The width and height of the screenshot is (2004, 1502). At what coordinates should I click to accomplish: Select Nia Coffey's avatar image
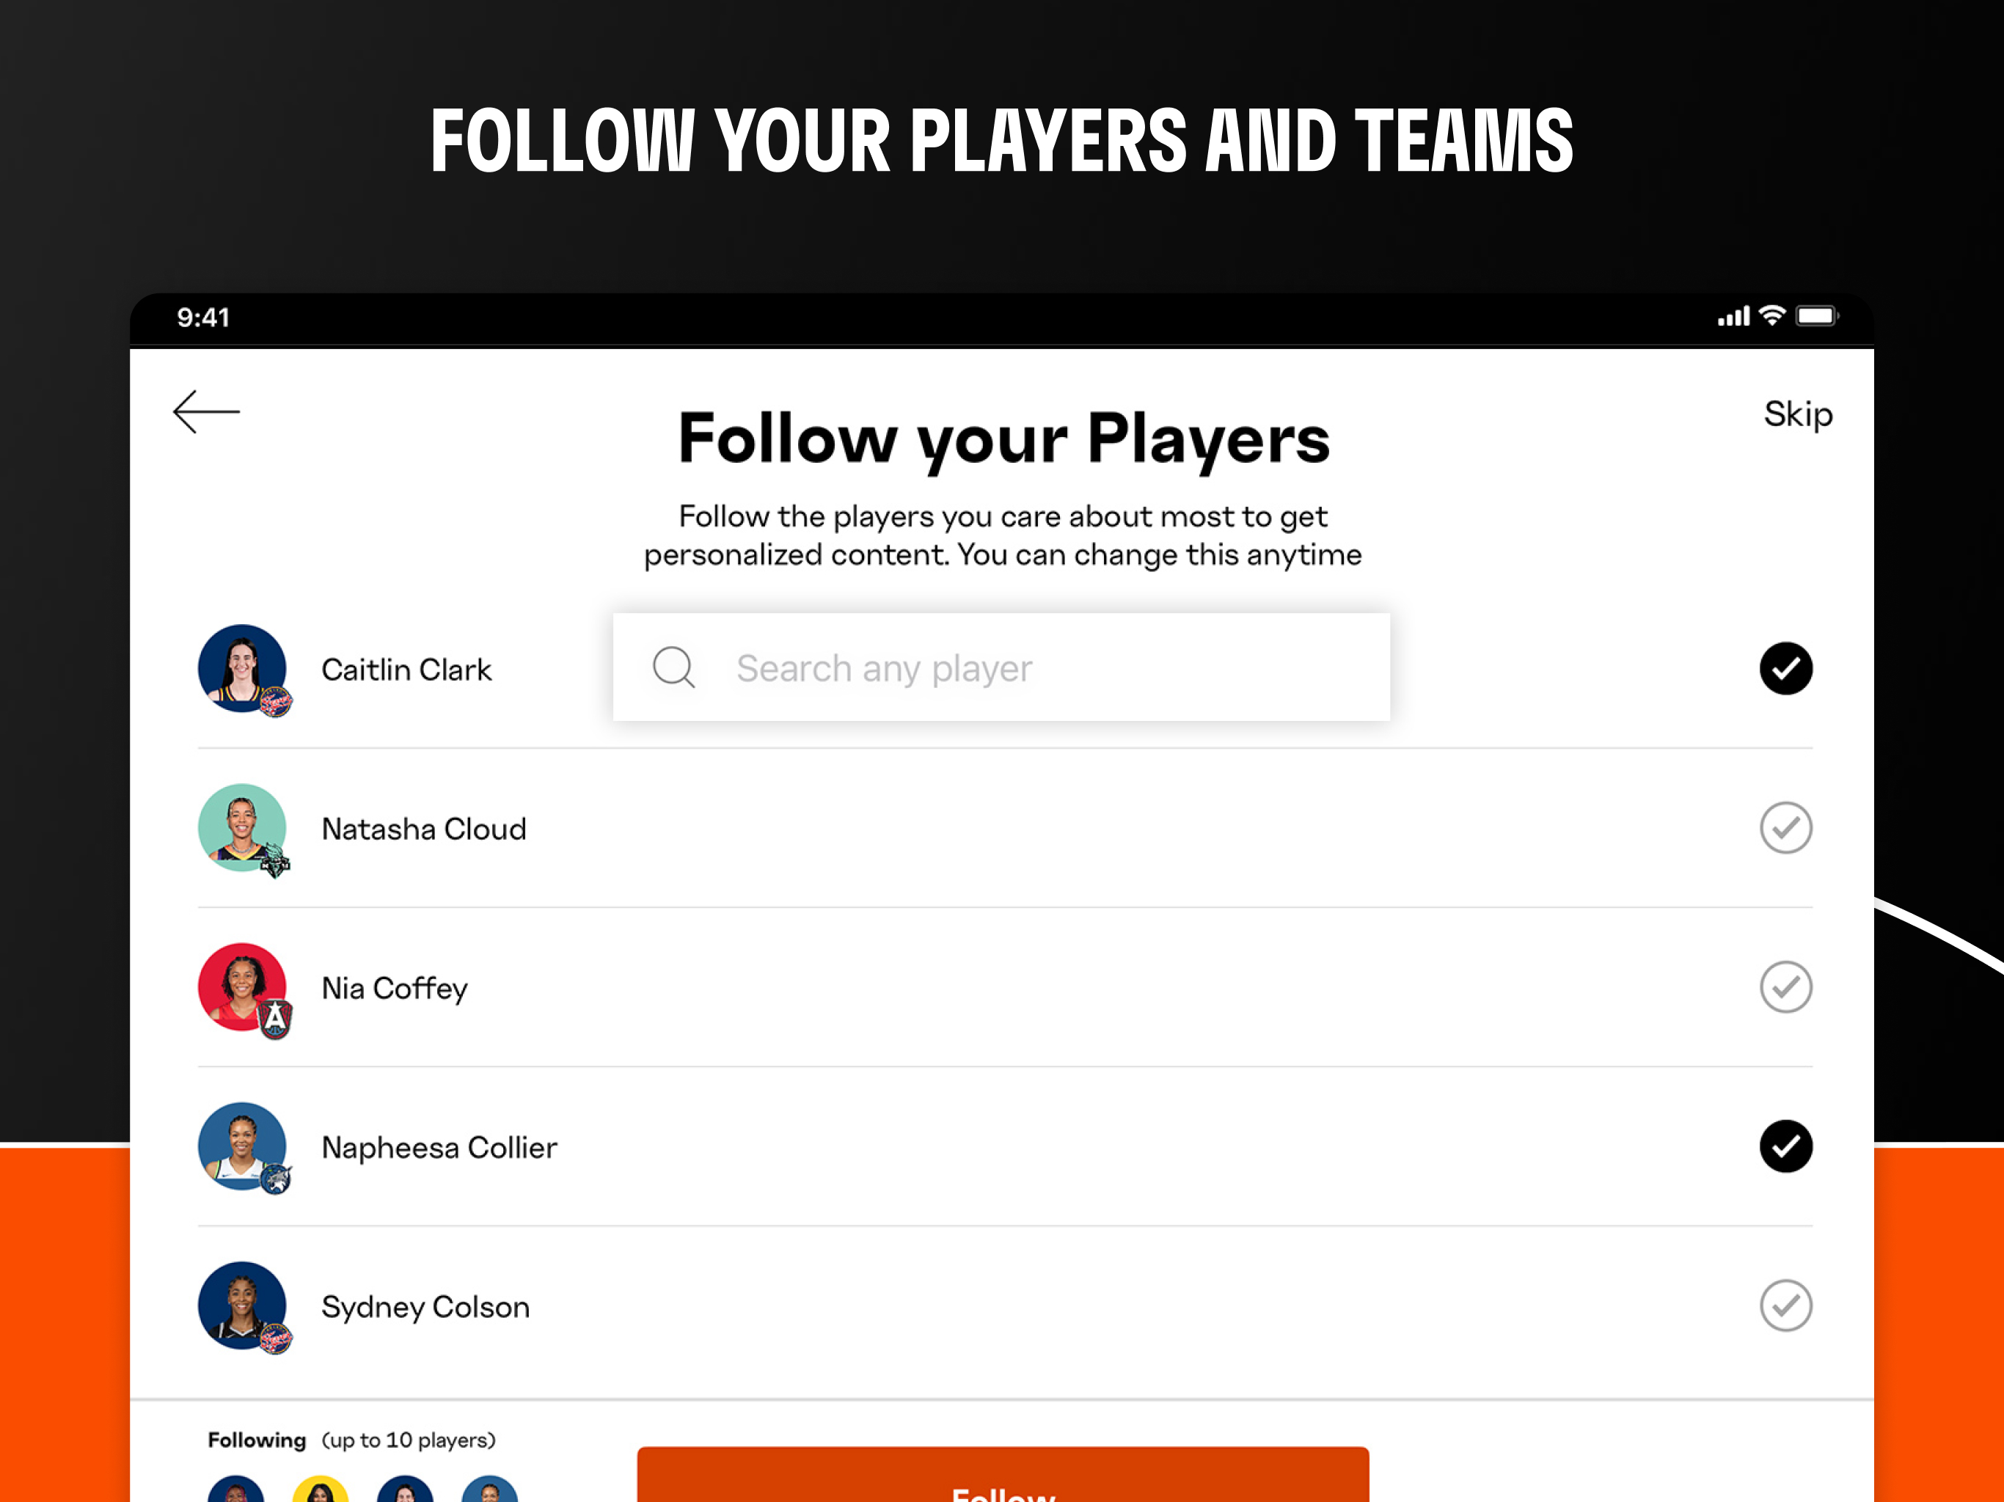(x=243, y=987)
